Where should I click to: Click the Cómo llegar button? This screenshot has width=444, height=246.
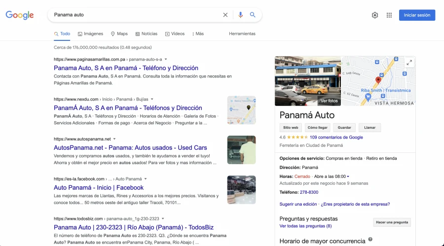pyautogui.click(x=317, y=128)
